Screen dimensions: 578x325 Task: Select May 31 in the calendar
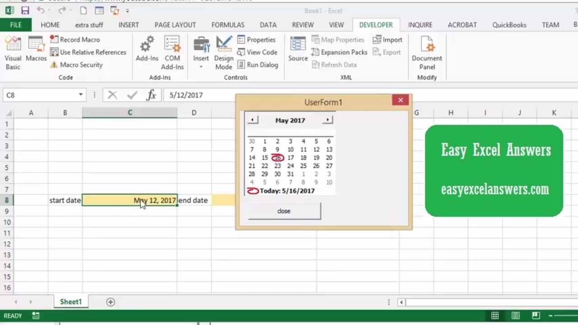click(x=290, y=174)
